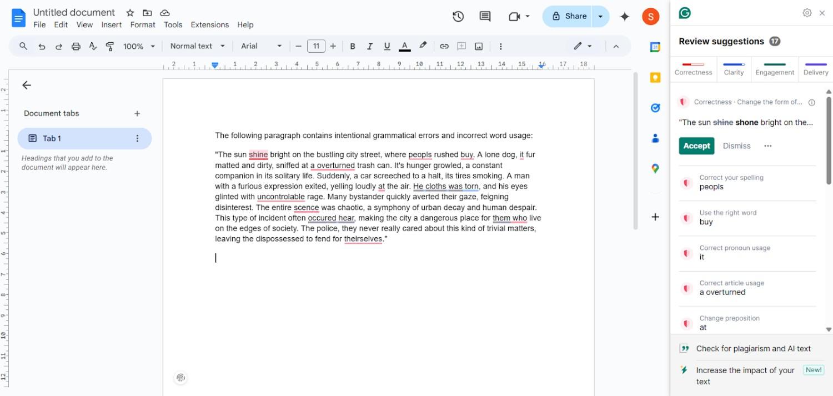Open the Extensions menu

click(210, 24)
